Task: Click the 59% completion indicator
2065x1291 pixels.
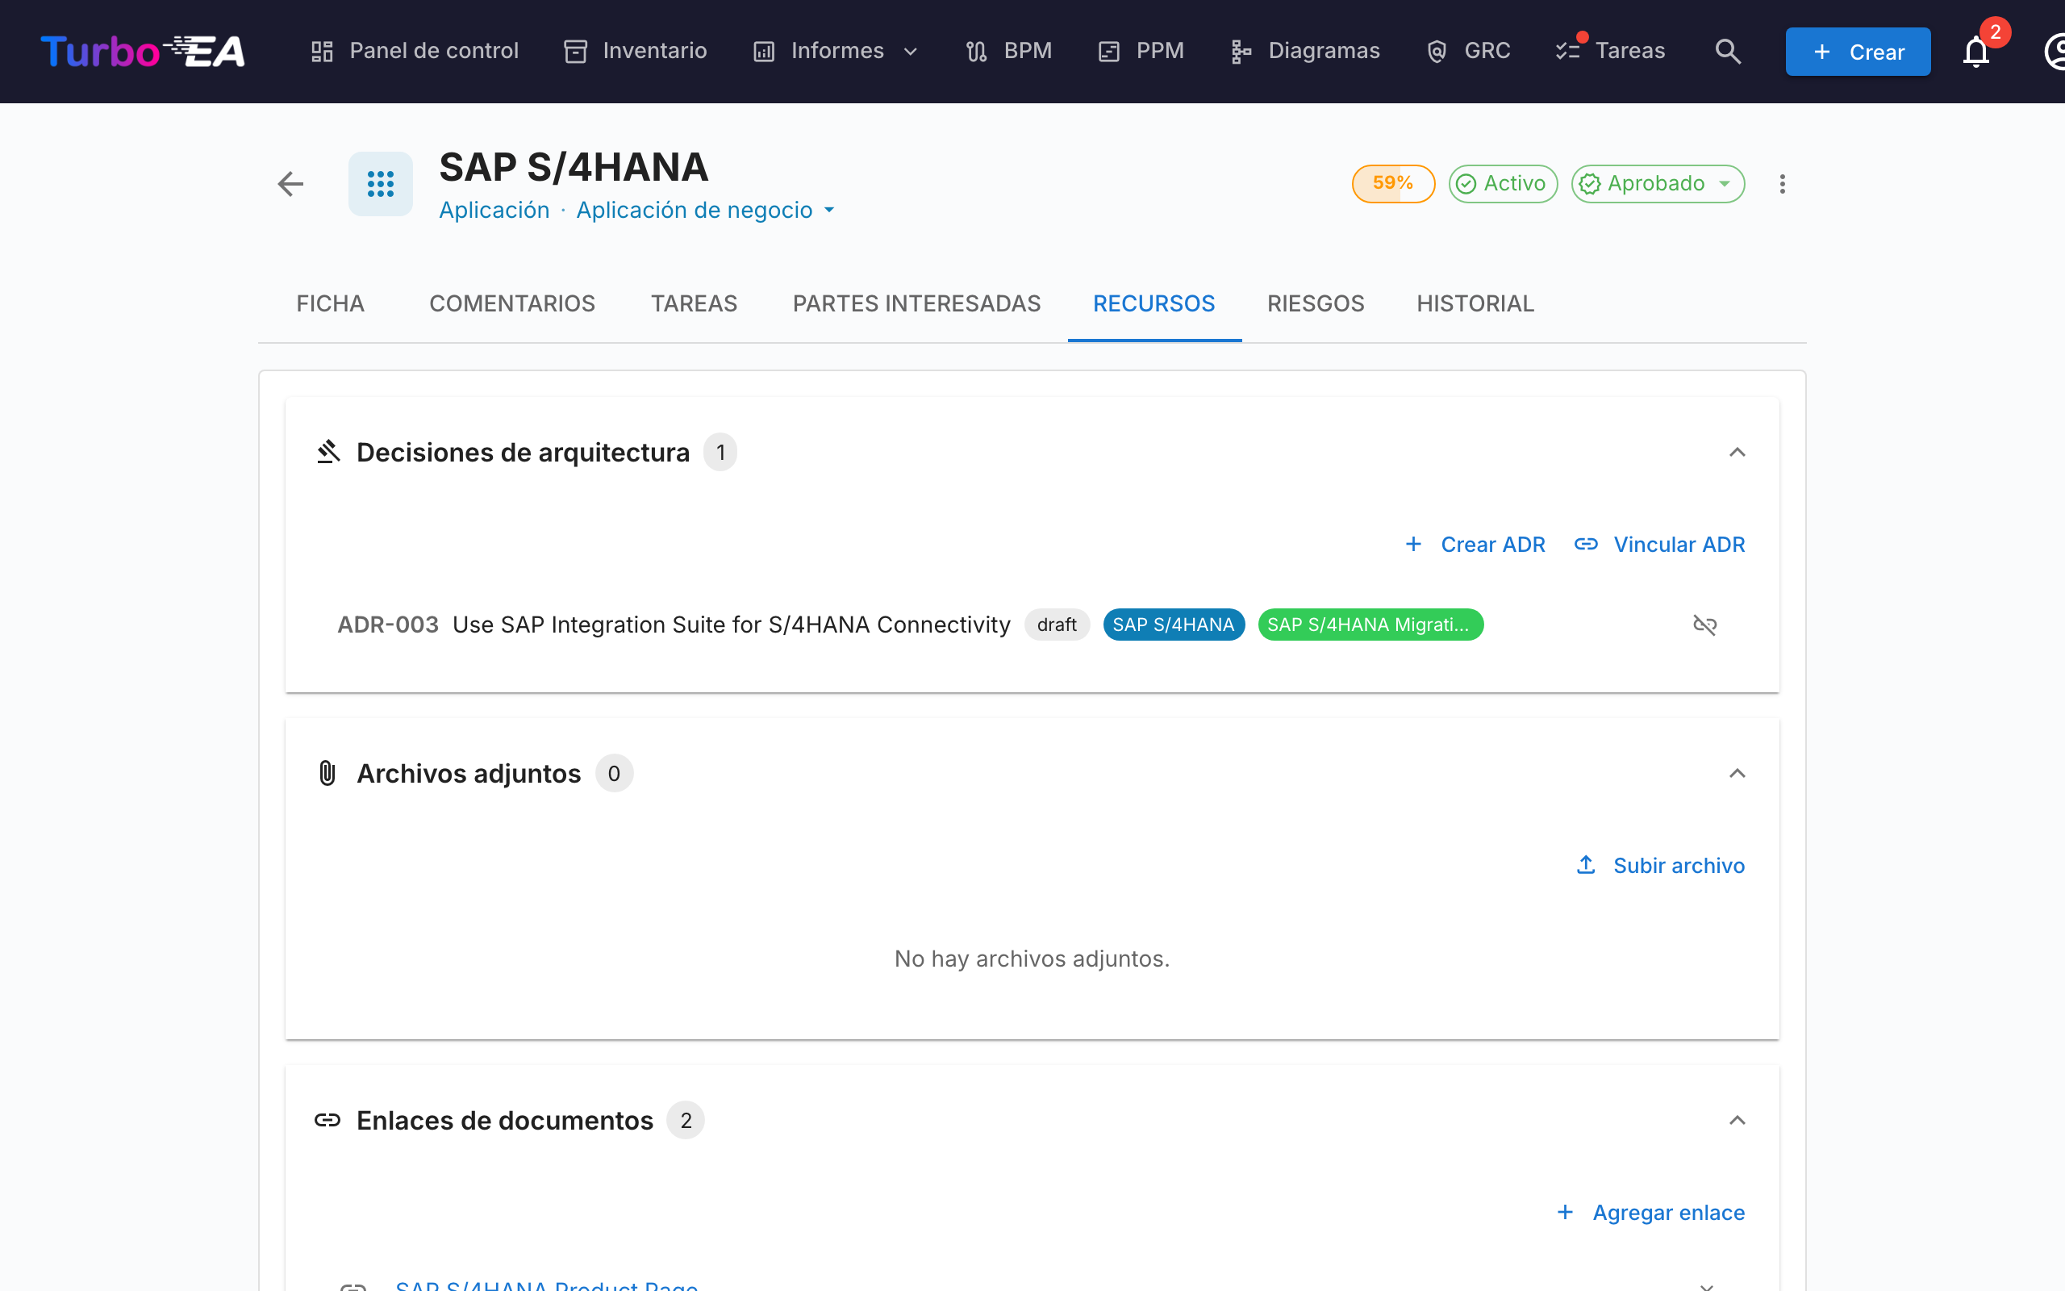Action: tap(1392, 184)
